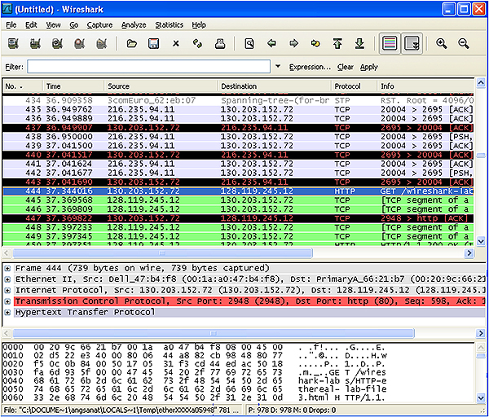Screen dimensions: 489x417
Task: Click into the display filter field
Action: point(149,67)
